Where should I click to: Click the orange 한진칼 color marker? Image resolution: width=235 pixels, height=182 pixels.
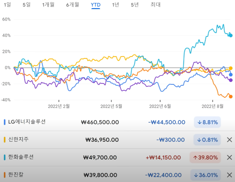(5, 175)
